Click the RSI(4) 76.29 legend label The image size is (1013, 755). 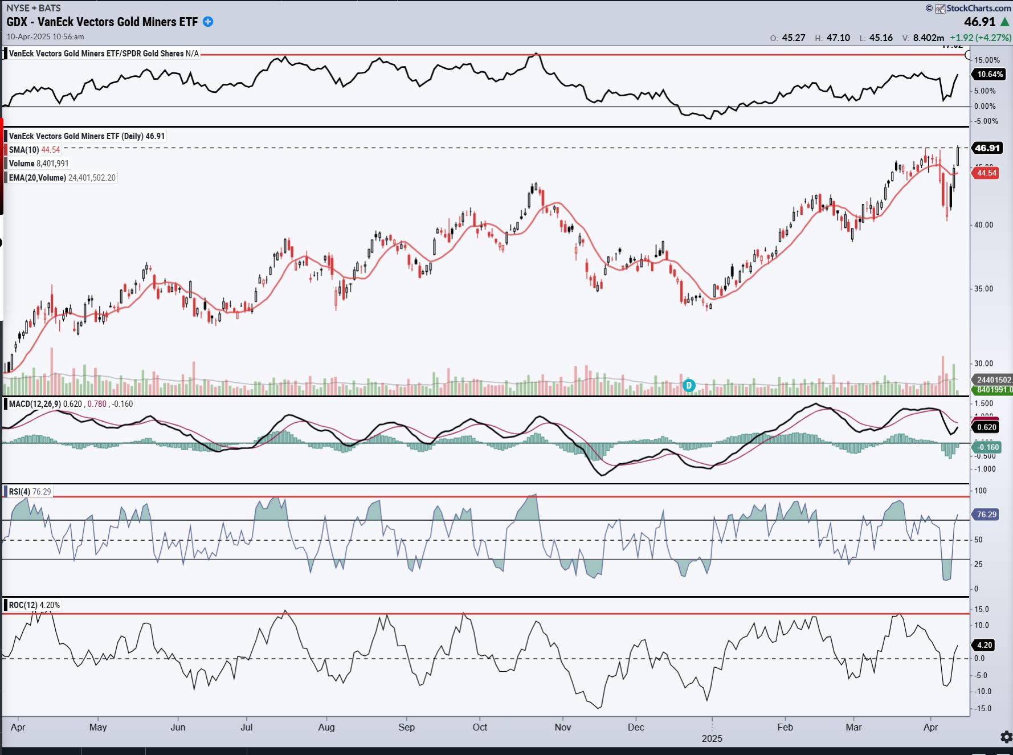tap(30, 492)
